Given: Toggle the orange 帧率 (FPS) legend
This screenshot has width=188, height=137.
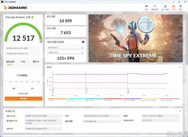Looking at the screenshot, I should (57, 100).
